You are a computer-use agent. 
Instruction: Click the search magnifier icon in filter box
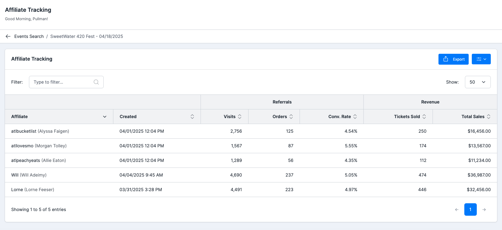(96, 82)
